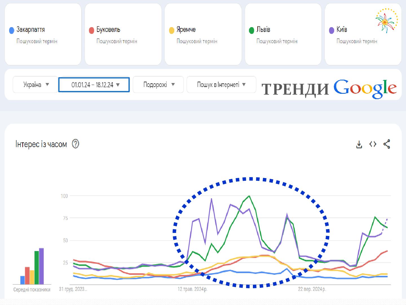Open the help icon beside Інтерес із часом
This screenshot has width=406, height=305.
(x=75, y=144)
